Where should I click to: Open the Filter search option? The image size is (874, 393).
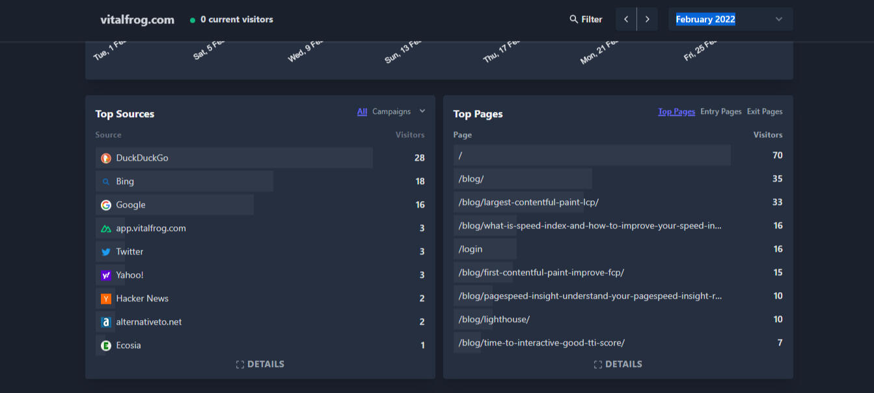point(586,20)
